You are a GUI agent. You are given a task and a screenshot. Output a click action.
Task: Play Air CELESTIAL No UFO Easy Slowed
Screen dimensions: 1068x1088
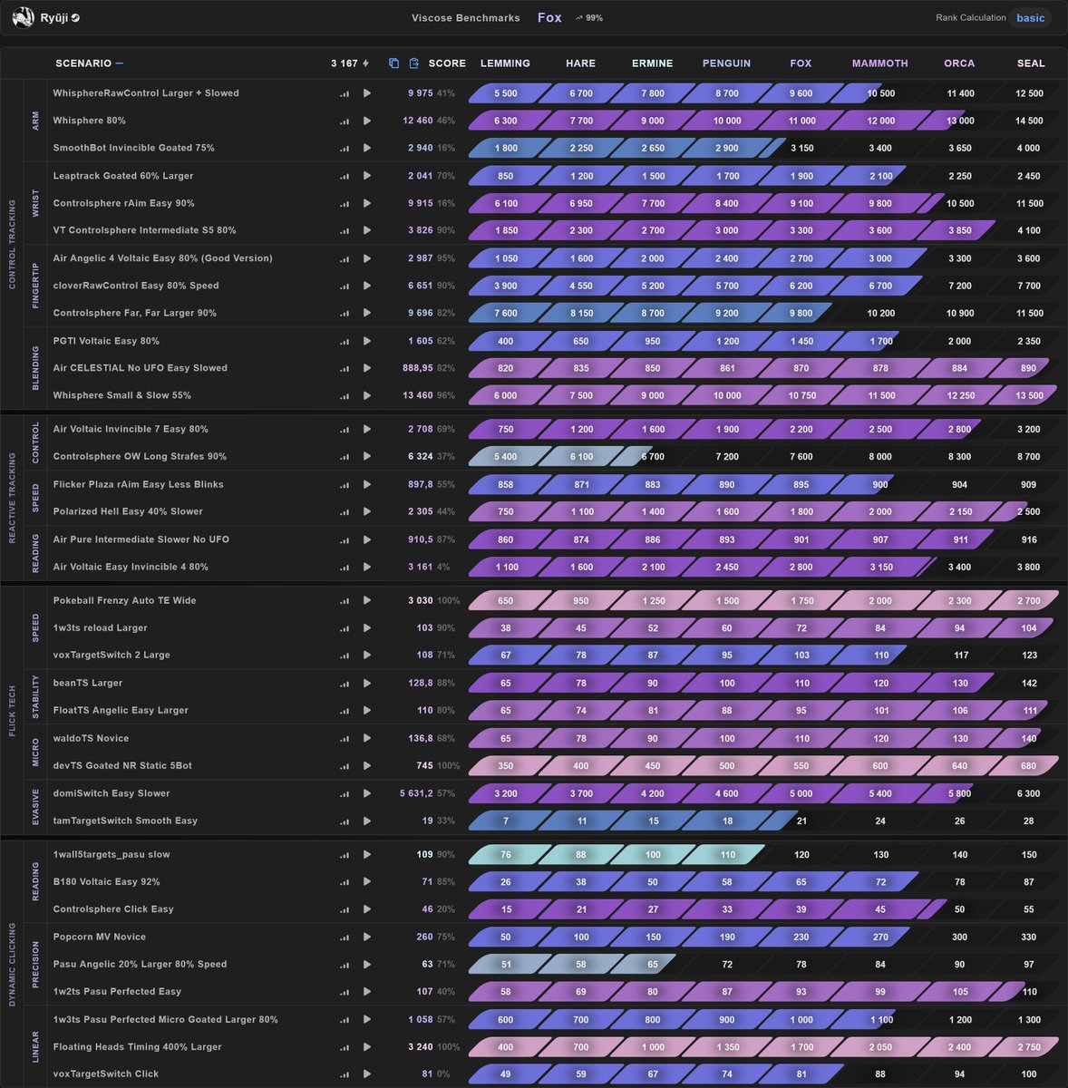[x=367, y=368]
